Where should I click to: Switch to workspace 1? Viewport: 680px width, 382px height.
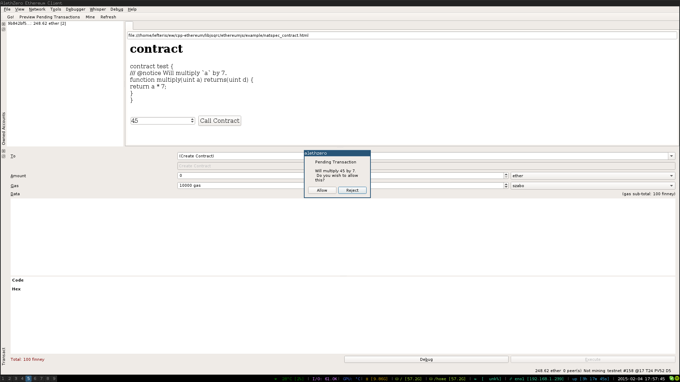tap(3, 378)
